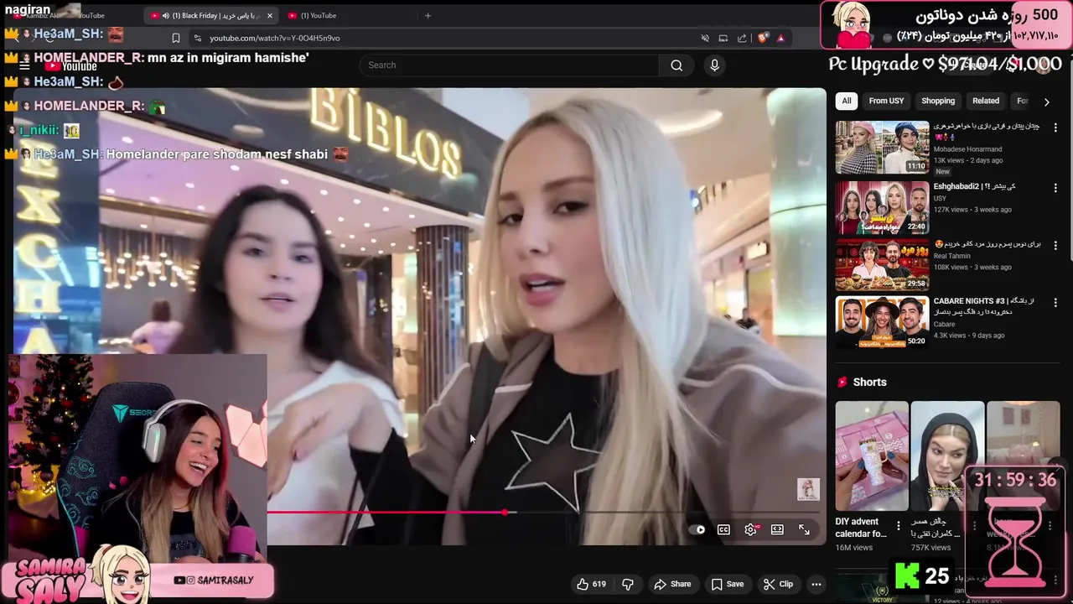This screenshot has width=1073, height=604.
Task: Open the 50:20 CABARE NIGHTS thumbnail
Action: tap(882, 322)
